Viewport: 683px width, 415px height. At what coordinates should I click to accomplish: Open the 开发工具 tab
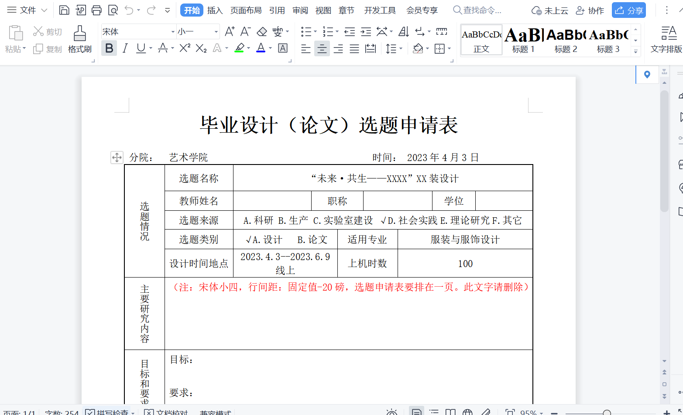click(380, 10)
